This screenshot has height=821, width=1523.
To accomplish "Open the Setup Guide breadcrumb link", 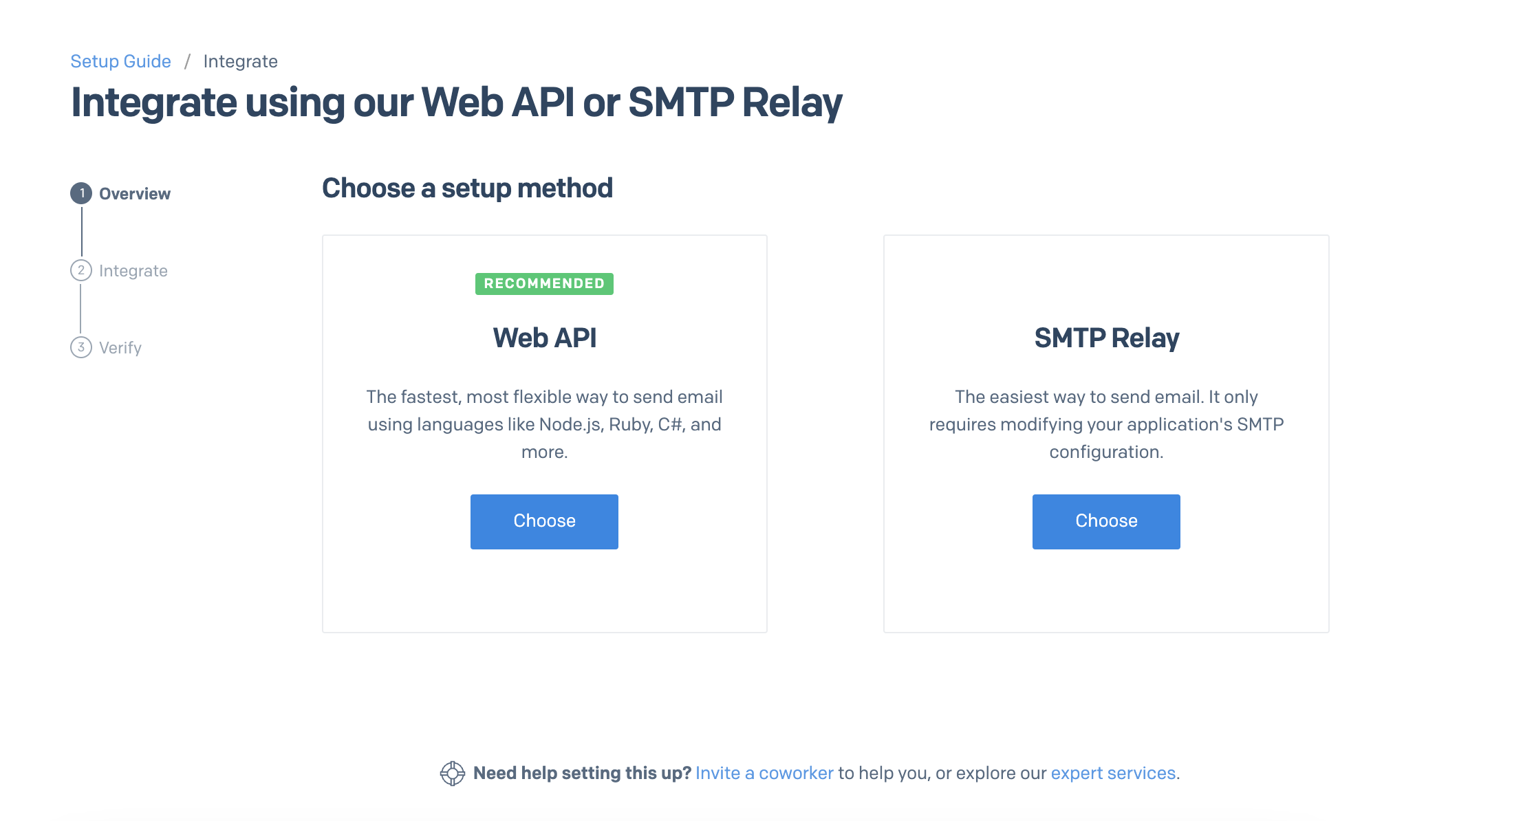I will [x=120, y=61].
